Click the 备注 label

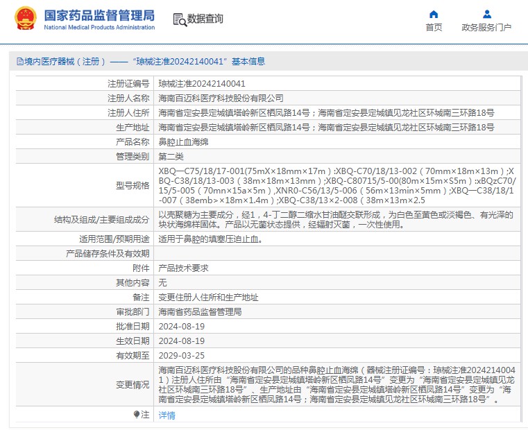141,298
